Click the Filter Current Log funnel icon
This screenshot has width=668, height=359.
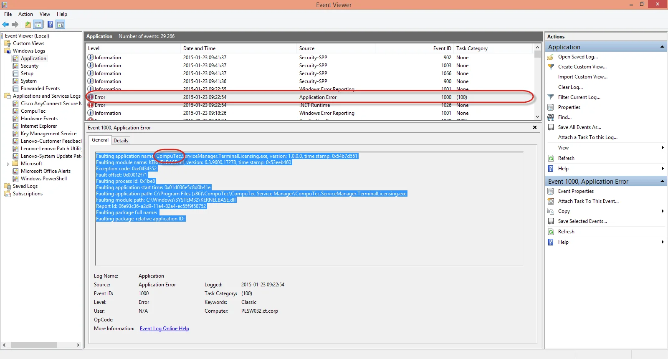tap(551, 97)
